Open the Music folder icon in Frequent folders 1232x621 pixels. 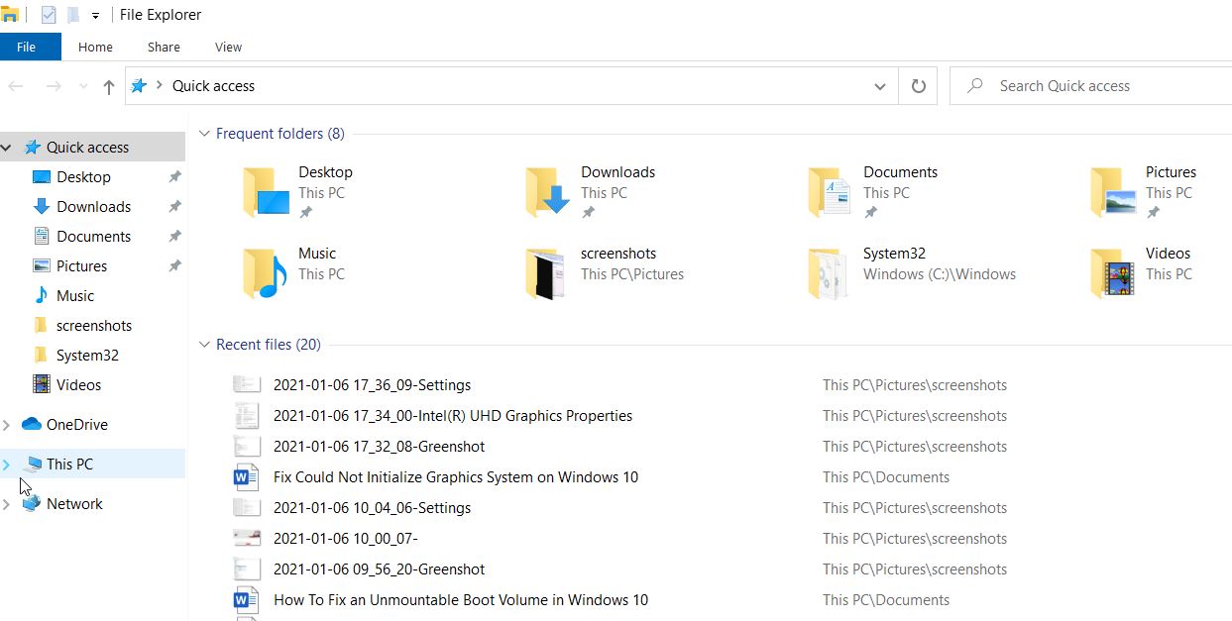(266, 273)
